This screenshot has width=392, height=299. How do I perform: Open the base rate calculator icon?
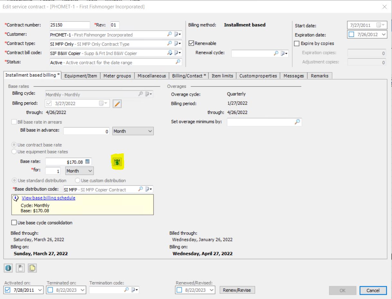88,162
